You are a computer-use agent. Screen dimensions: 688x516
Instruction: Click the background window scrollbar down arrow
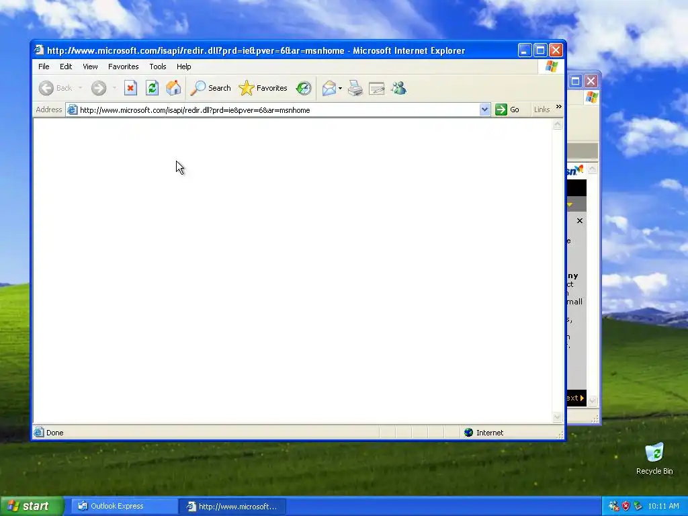coord(593,400)
